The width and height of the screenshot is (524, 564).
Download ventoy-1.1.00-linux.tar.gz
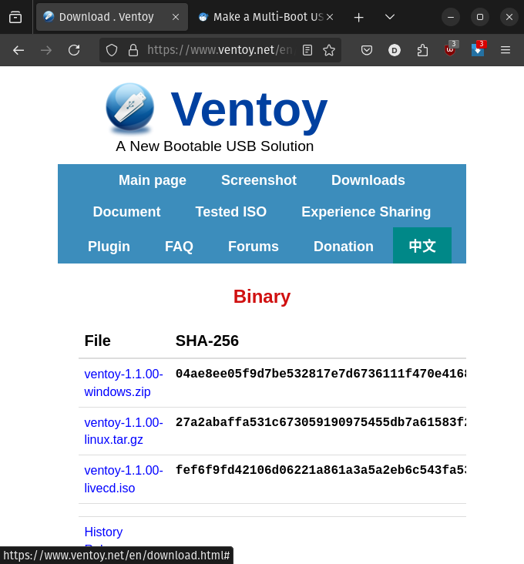123,431
